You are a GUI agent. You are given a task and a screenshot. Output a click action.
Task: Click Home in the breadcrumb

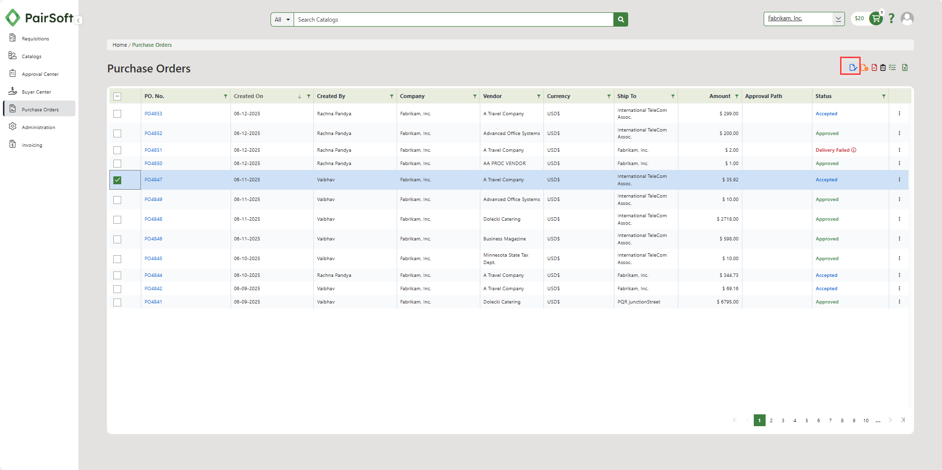click(120, 45)
